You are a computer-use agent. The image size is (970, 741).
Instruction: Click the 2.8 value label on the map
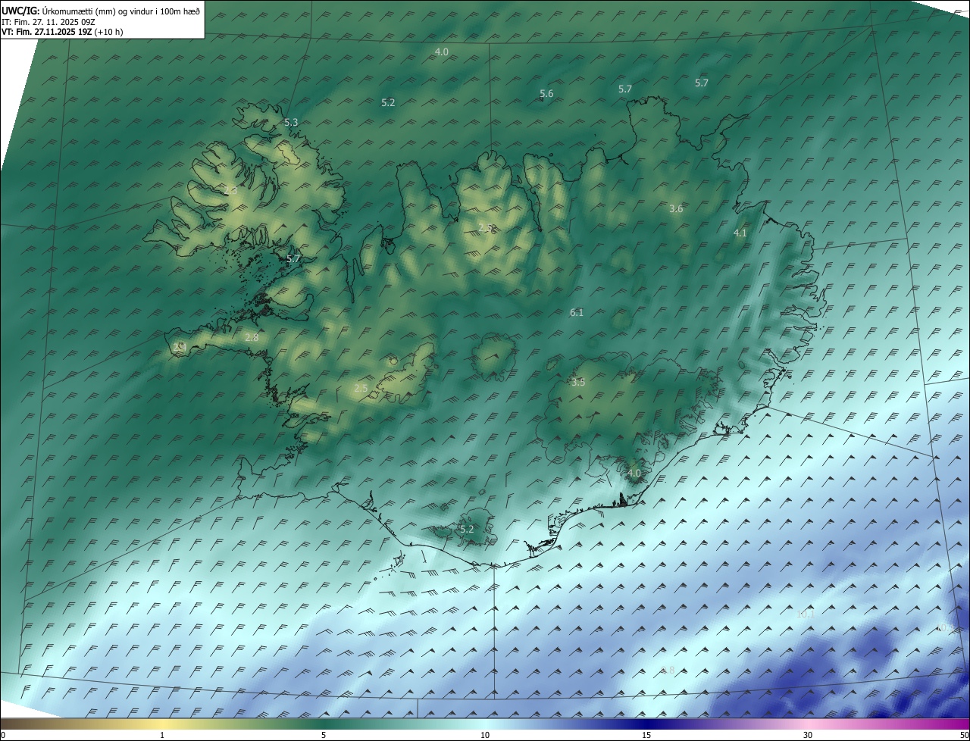252,337
